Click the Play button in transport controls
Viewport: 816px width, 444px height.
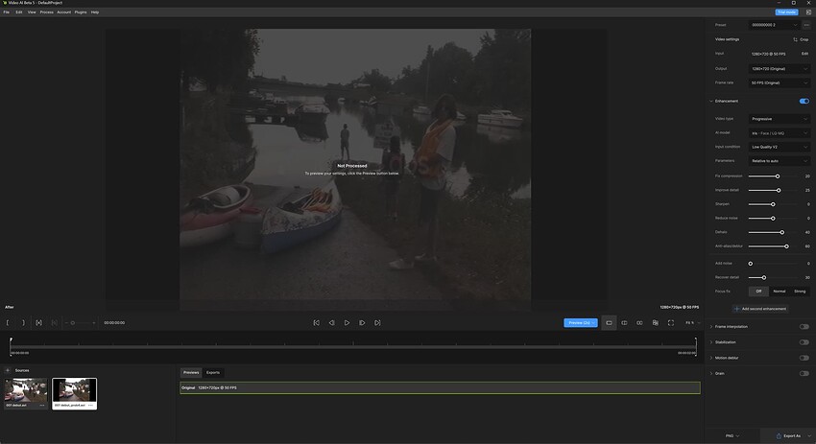click(347, 323)
